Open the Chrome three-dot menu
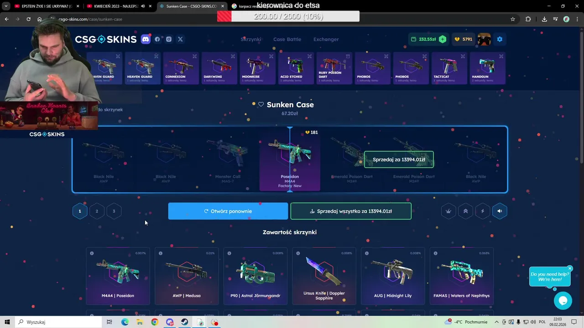Image resolution: width=584 pixels, height=328 pixels. click(577, 19)
